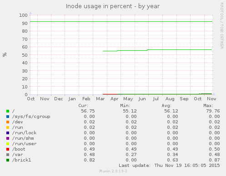The image size is (226, 176).
Task: Click the orange swatch for /dev
Action: coord(8,122)
